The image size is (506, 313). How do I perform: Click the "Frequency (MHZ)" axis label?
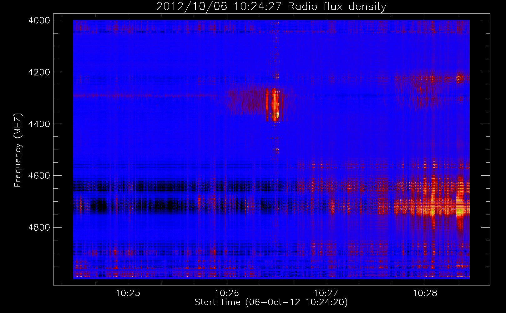18,150
